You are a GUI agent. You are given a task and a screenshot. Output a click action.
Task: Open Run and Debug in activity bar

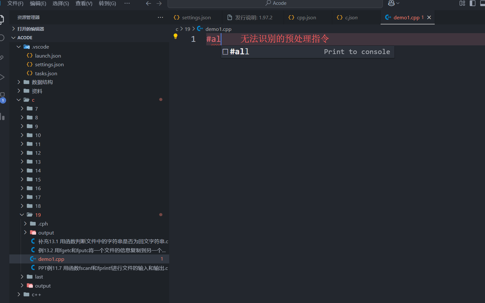click(2, 77)
